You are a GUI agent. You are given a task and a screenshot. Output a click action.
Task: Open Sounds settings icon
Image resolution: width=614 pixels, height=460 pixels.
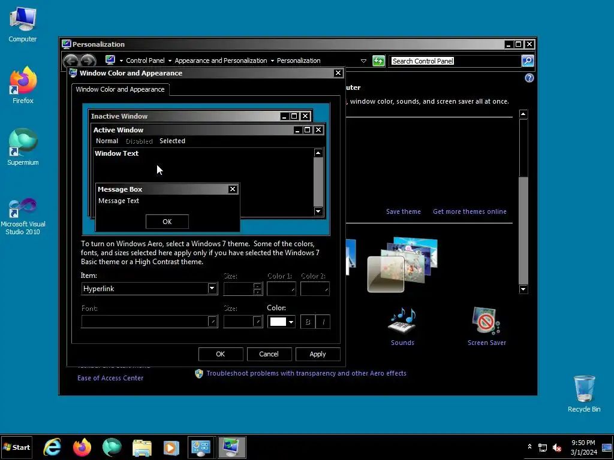(402, 326)
